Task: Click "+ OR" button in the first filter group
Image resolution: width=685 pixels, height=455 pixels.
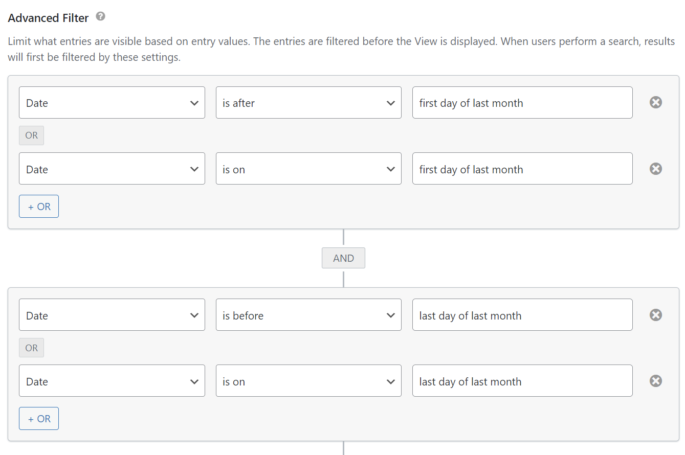Action: click(x=39, y=207)
